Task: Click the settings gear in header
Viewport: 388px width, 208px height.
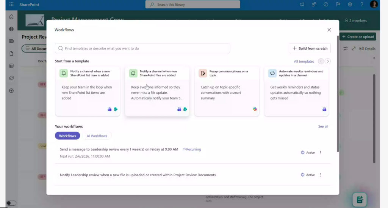Action: (x=350, y=5)
